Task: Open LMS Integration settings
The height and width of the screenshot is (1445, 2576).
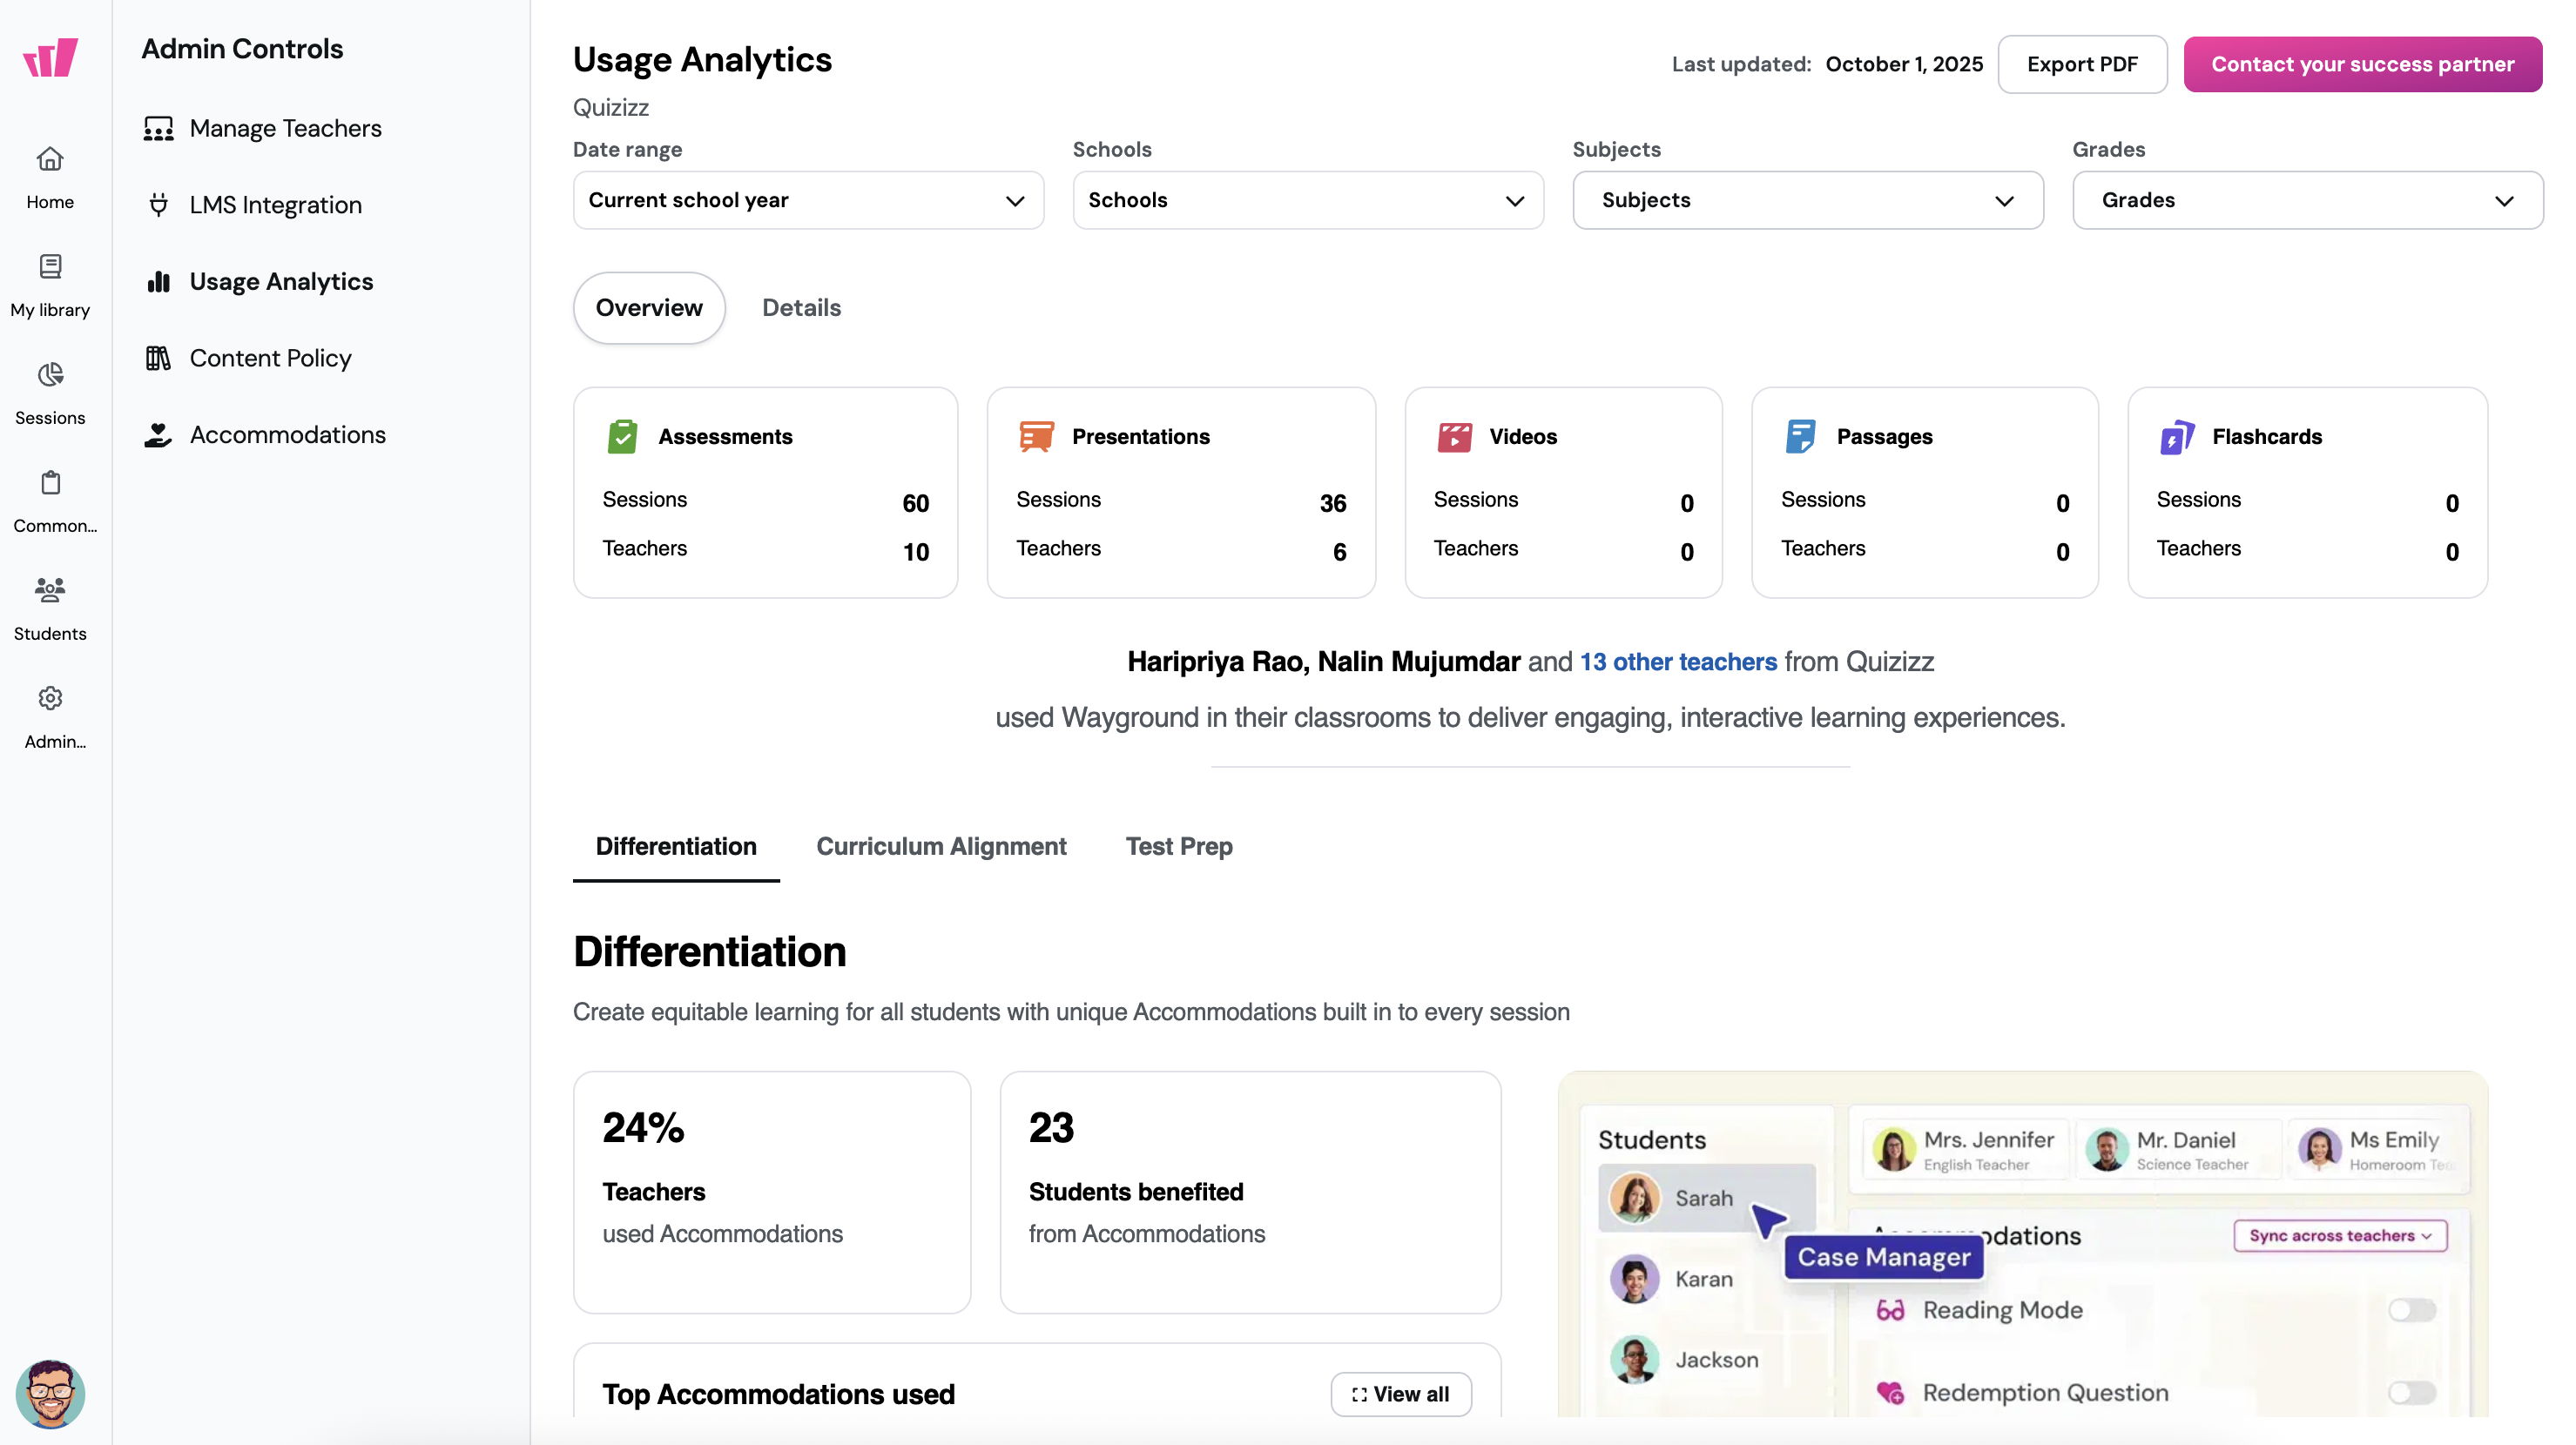Action: [275, 204]
